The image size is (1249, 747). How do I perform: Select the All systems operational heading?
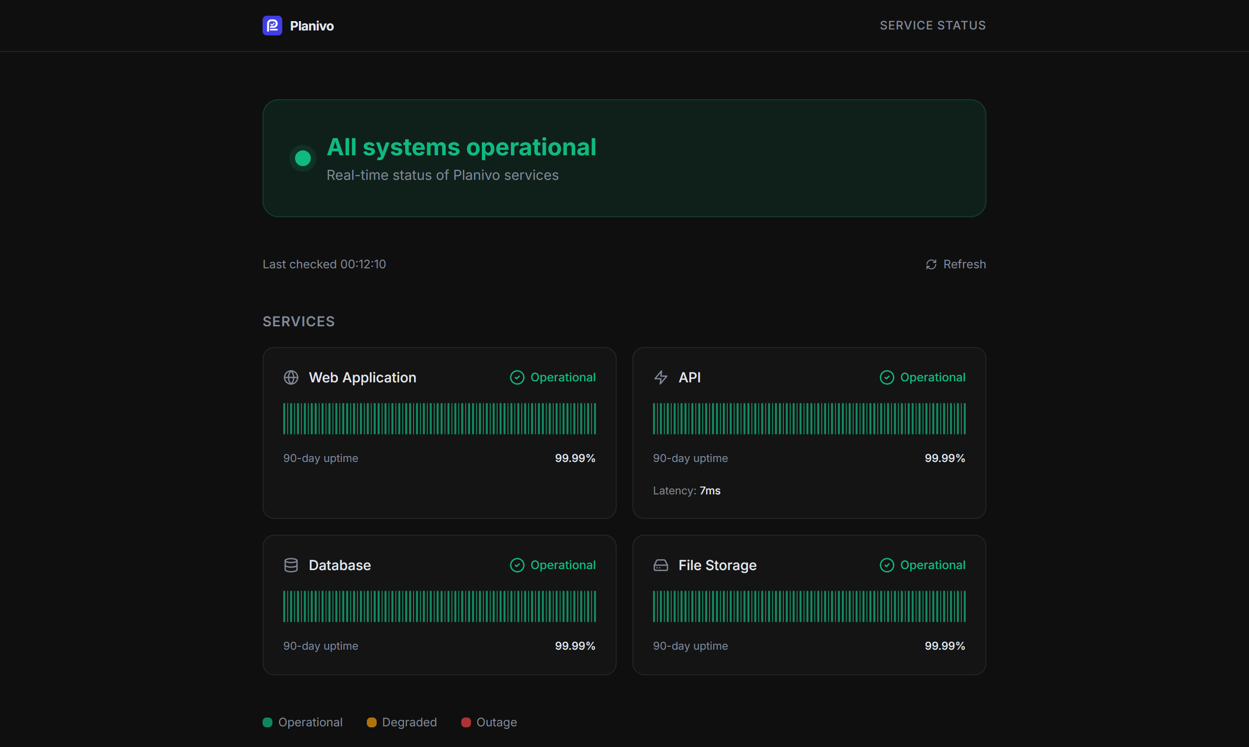[x=461, y=147]
